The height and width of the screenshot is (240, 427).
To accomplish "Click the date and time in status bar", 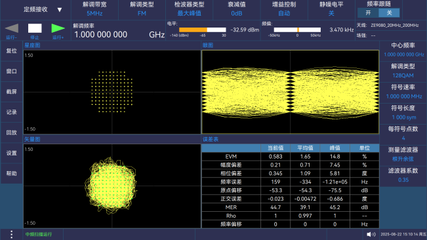I will click(x=403, y=234).
